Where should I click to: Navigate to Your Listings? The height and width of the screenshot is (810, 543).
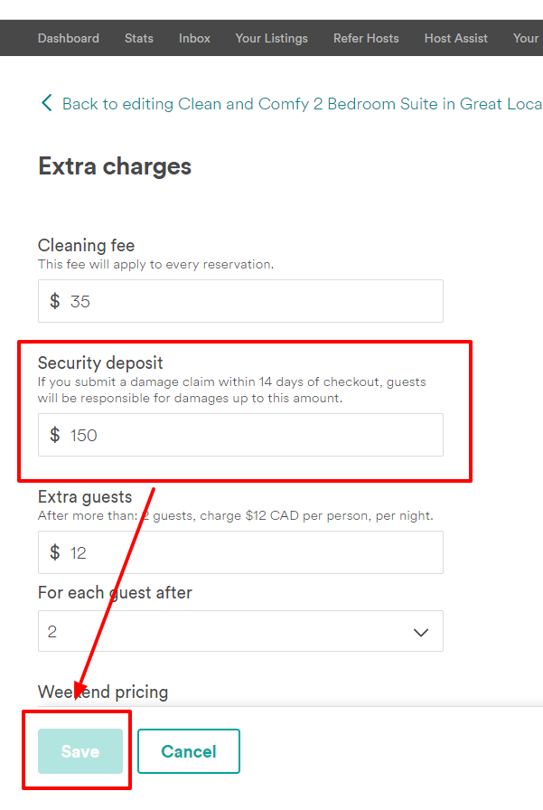click(x=271, y=38)
